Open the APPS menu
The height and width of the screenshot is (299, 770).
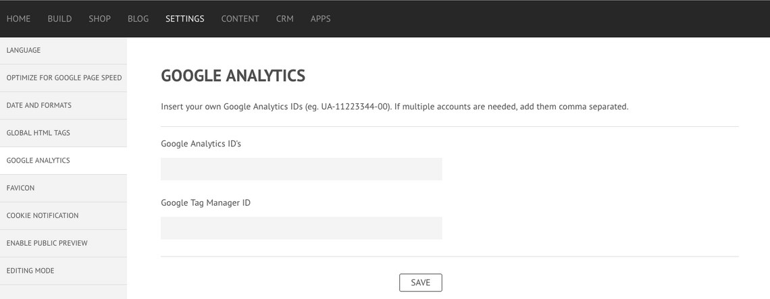(x=321, y=19)
